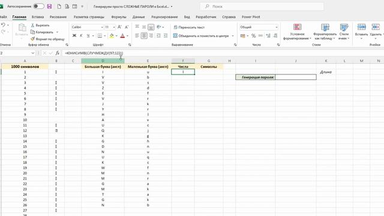This screenshot has width=384, height=216.
Task: Select the Генерация пароля cell
Action: tap(256, 77)
